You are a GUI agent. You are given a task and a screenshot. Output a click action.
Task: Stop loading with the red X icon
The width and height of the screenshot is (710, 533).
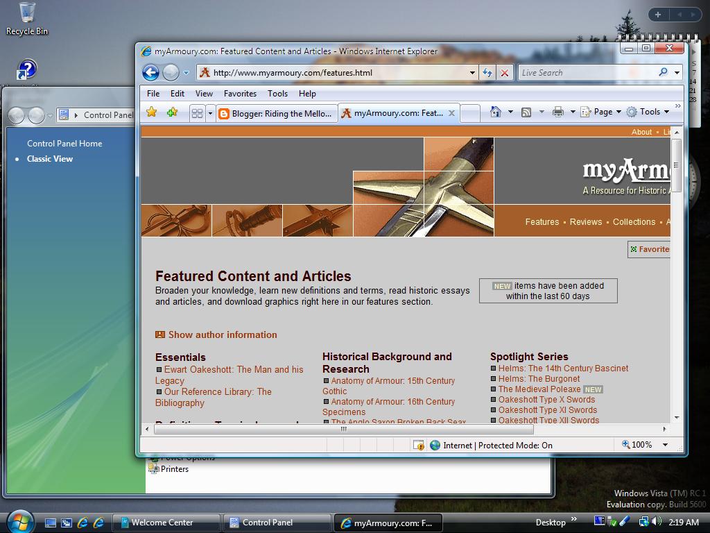pos(505,72)
